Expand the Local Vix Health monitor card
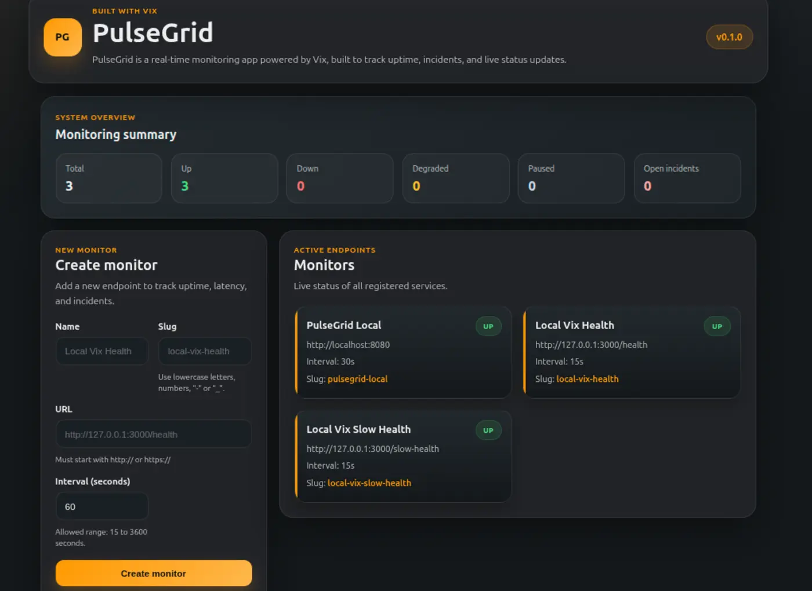The width and height of the screenshot is (812, 591). click(632, 352)
